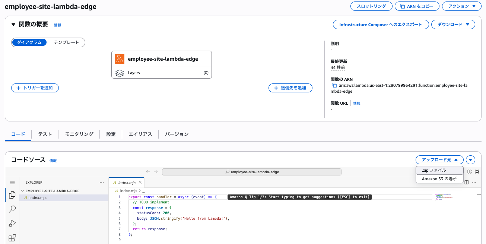This screenshot has width=486, height=244.
Task: Open editor more actions ellipsis beside split
Action: (474, 183)
